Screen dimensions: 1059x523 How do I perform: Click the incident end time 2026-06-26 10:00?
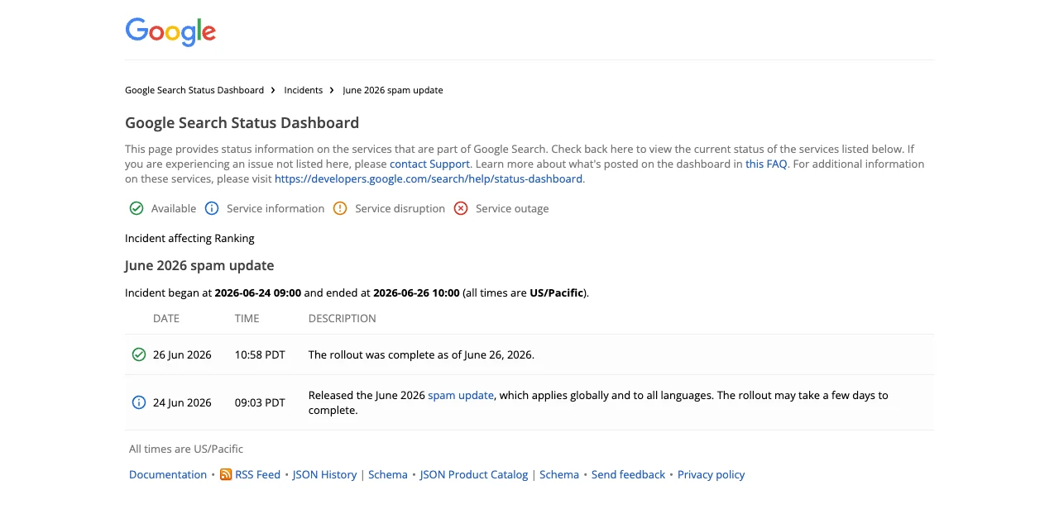tap(416, 292)
